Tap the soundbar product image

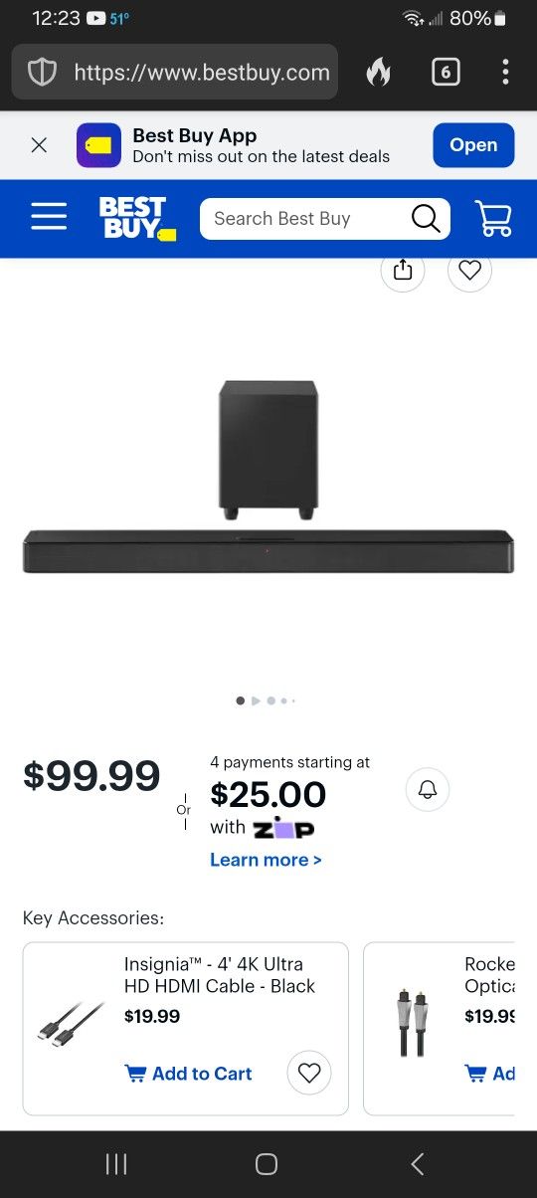(268, 477)
